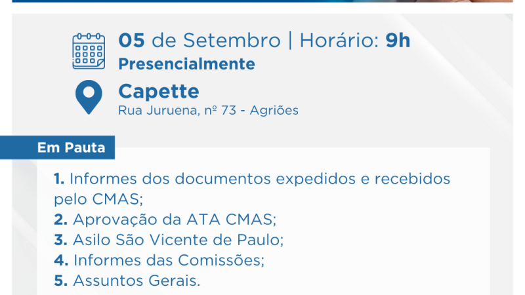Click the address "Rua Juruena, nº 73 - Agriões"

pos(208,110)
